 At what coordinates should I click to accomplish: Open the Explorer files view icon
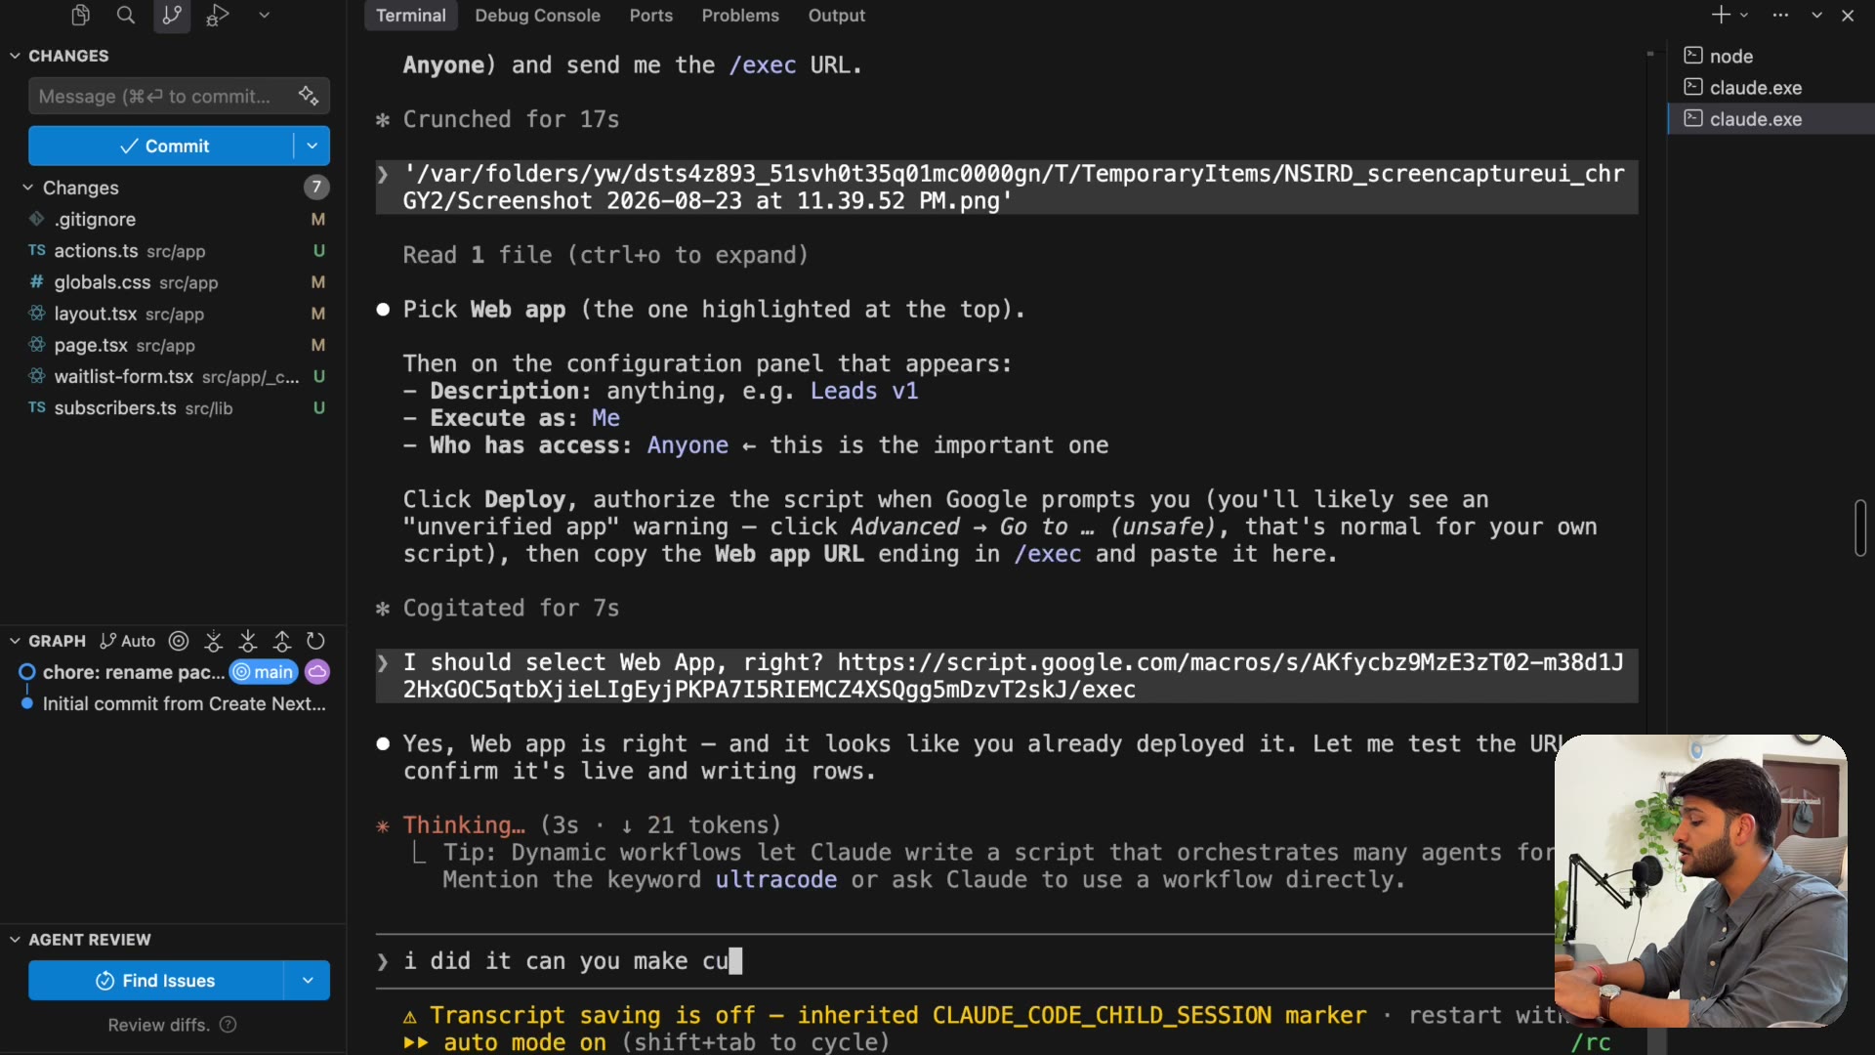pos(80,15)
